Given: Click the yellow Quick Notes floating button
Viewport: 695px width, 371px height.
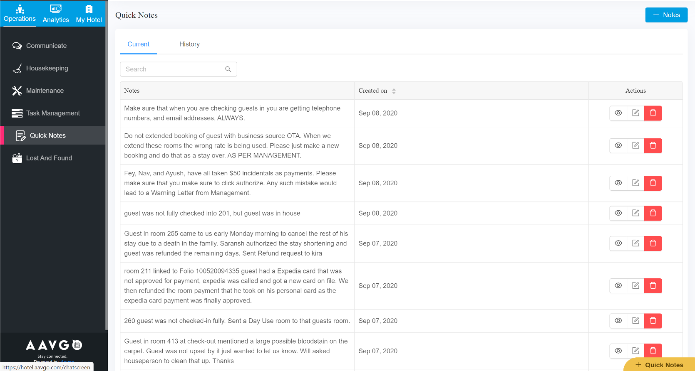Looking at the screenshot, I should pyautogui.click(x=660, y=365).
